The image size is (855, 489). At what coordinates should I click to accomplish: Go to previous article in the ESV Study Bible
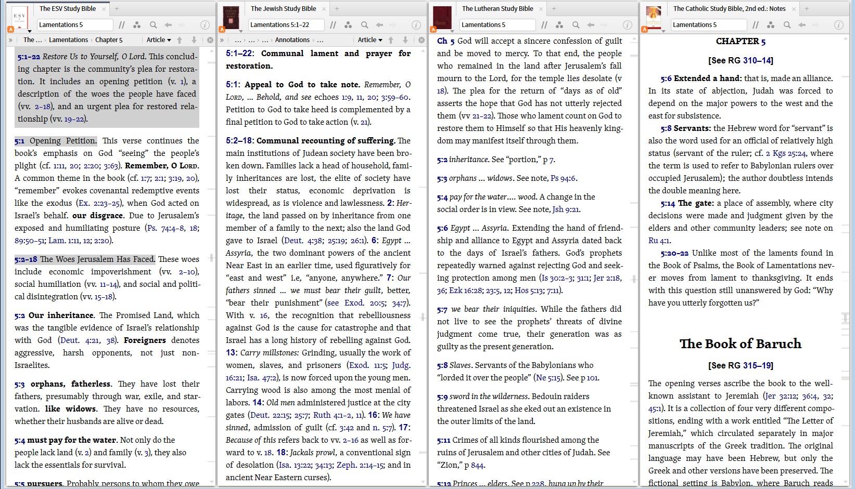pos(180,40)
